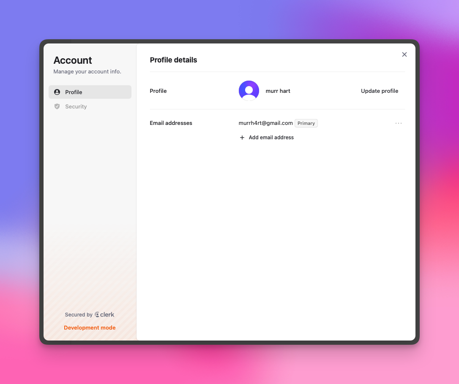Click the Manage your account info subtitle
459x384 pixels.
[87, 72]
